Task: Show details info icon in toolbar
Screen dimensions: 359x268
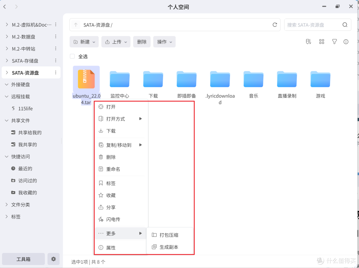Action: click(x=346, y=41)
